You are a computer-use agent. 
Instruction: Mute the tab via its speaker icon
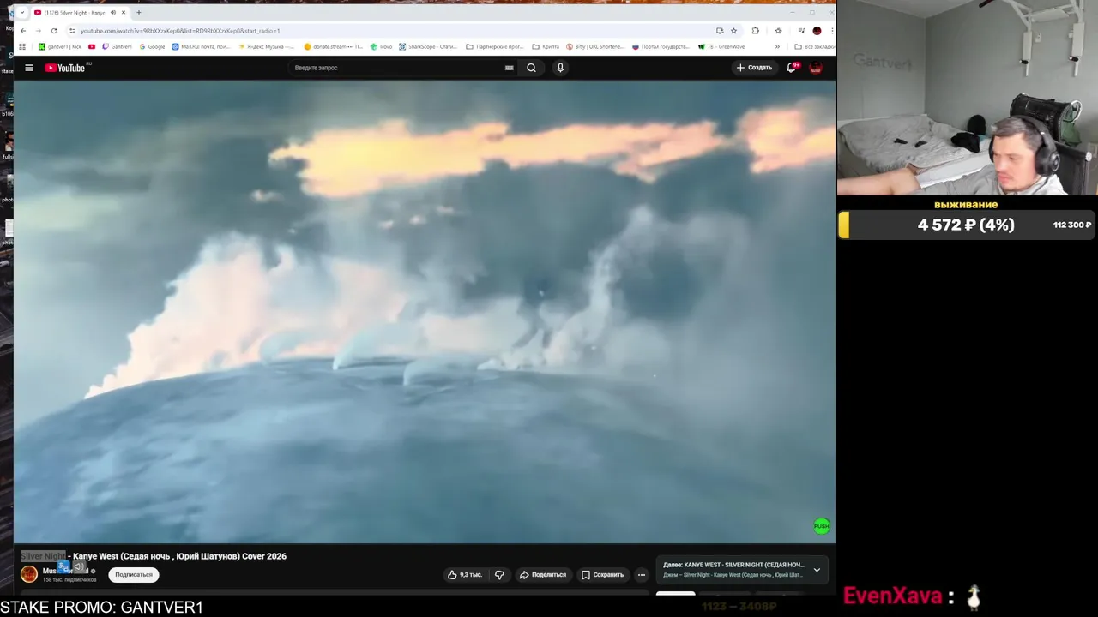point(113,13)
